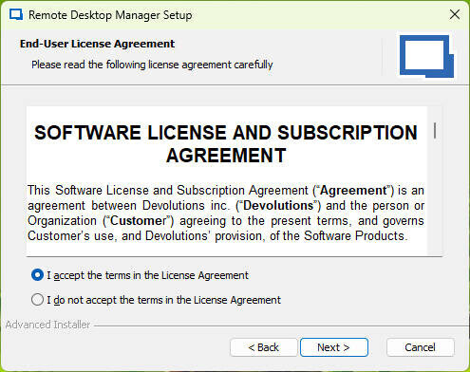Click the scrollbar track below the thumb

(435, 196)
